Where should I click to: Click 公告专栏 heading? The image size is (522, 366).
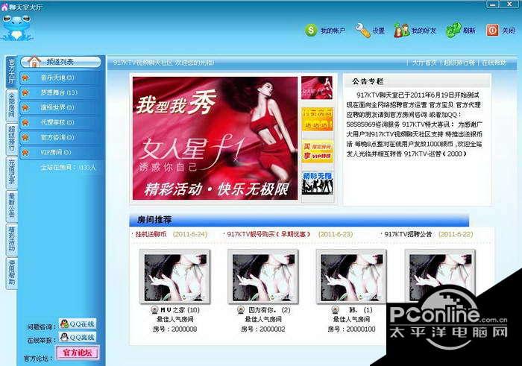click(368, 81)
